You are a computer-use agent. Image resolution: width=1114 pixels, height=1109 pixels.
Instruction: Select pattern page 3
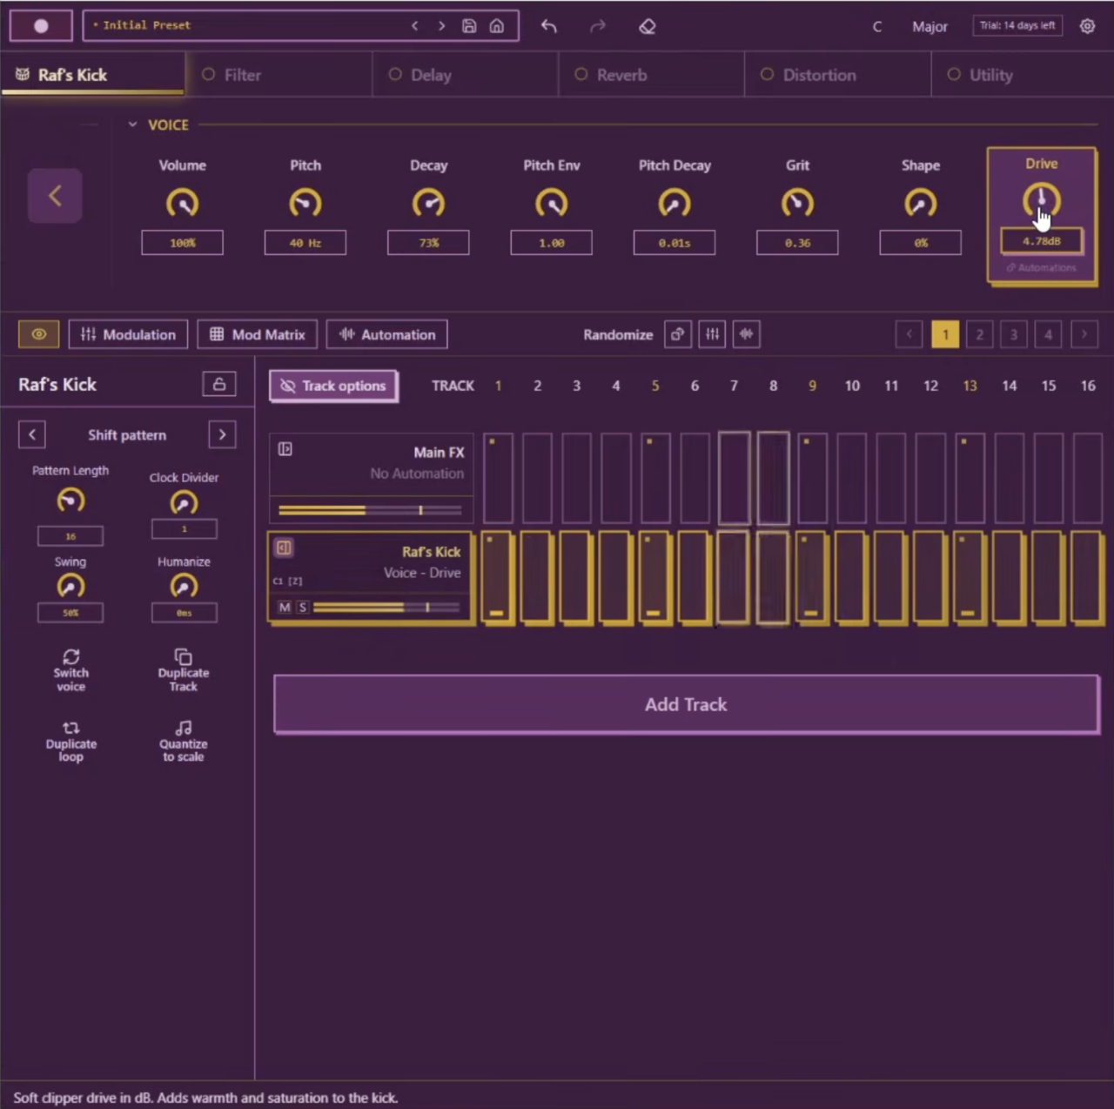(x=1014, y=334)
